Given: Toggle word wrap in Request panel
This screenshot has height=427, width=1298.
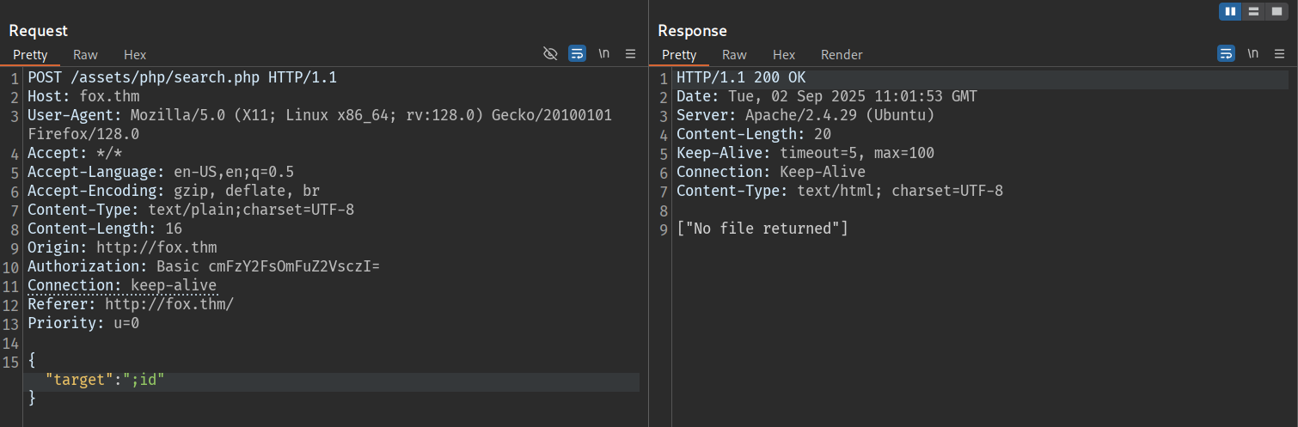Looking at the screenshot, I should 577,54.
